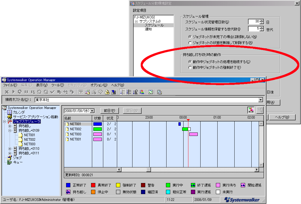Open the ヘルプ(H) menu in menu bar
Viewport: 301px width, 204px height.
[x=118, y=85]
